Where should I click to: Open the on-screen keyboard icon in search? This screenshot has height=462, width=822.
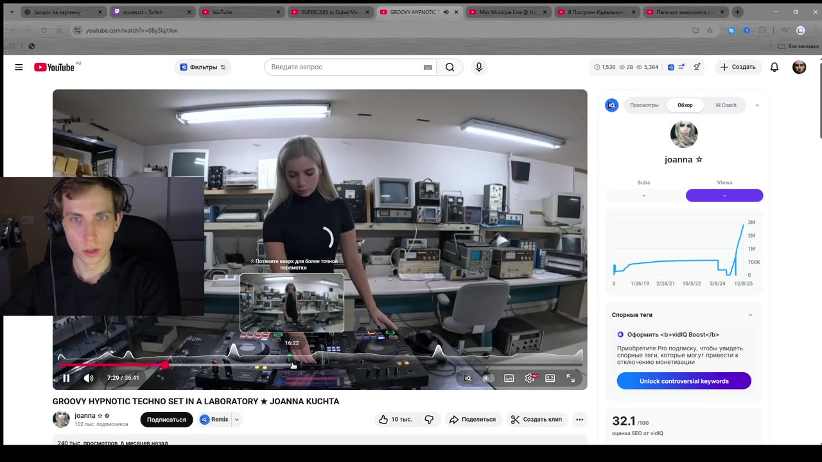pos(428,67)
